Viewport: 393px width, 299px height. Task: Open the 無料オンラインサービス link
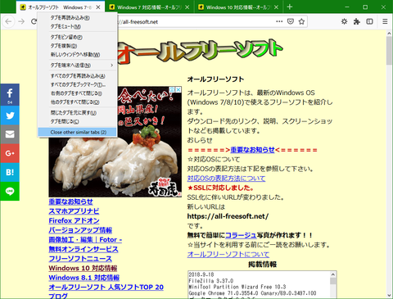84,249
